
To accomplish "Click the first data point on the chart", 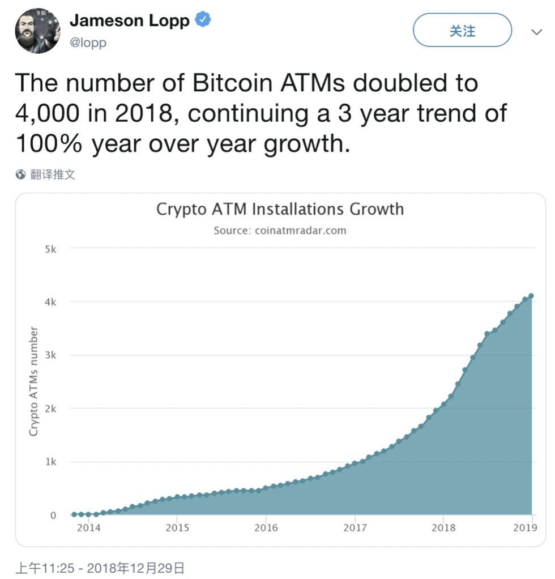I will coord(74,514).
